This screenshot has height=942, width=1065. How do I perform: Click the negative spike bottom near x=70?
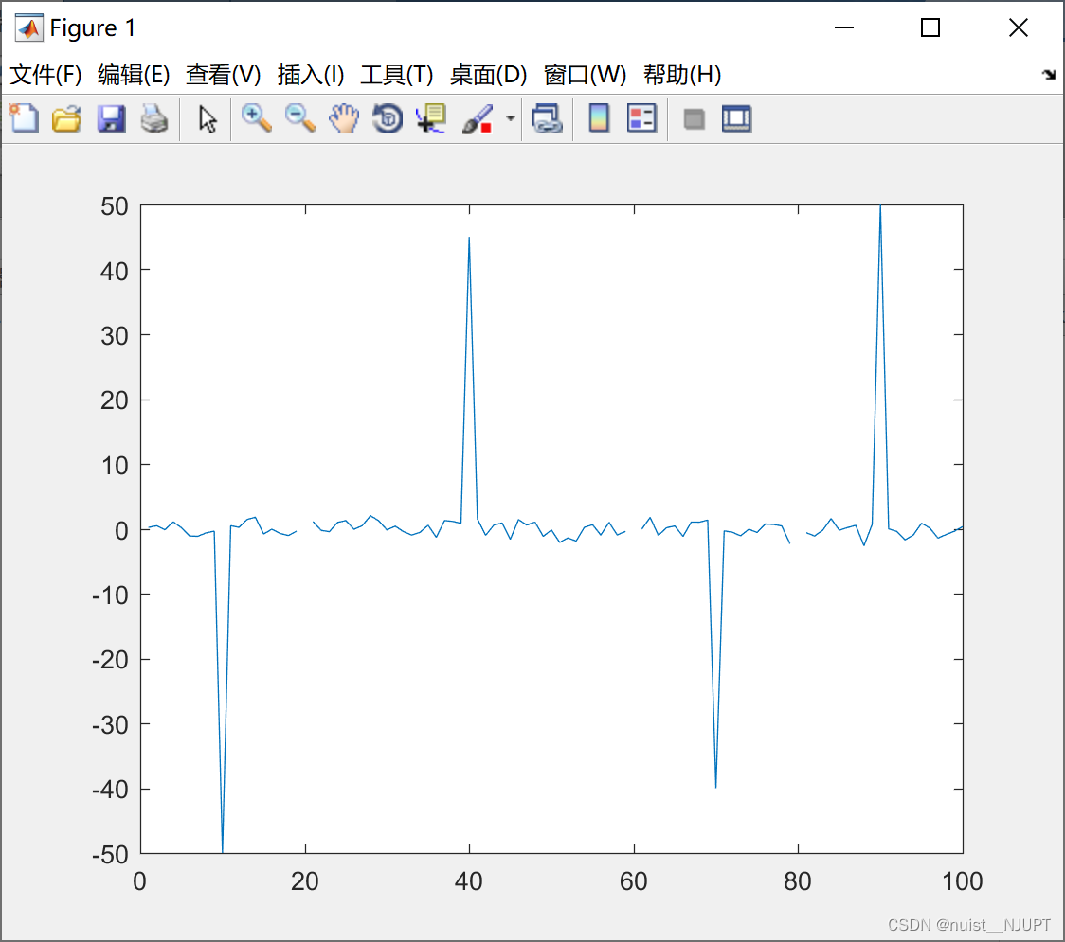pyautogui.click(x=716, y=786)
